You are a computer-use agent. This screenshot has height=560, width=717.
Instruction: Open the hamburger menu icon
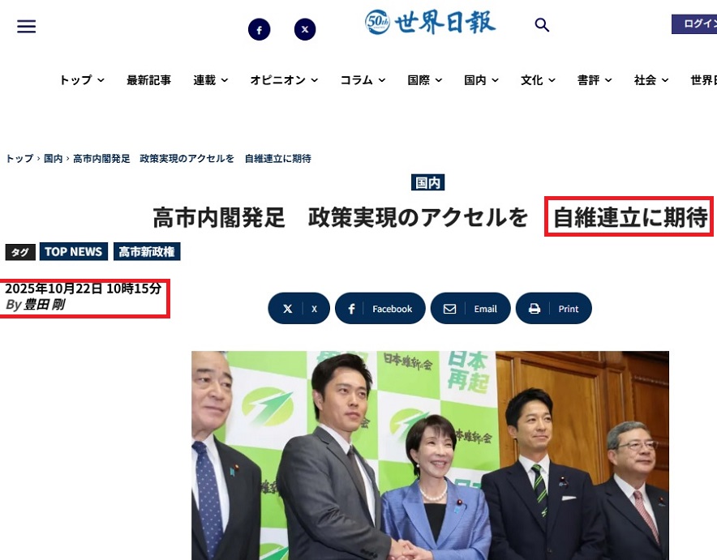(x=27, y=27)
